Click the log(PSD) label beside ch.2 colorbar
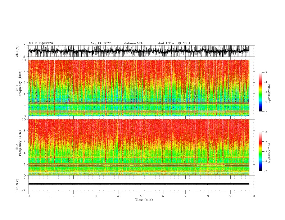This screenshot has width=285, height=220. click(x=269, y=153)
